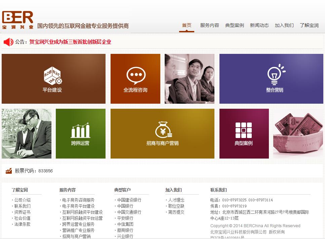
Task: Click the 平台建设 tile label
Action: (52, 90)
